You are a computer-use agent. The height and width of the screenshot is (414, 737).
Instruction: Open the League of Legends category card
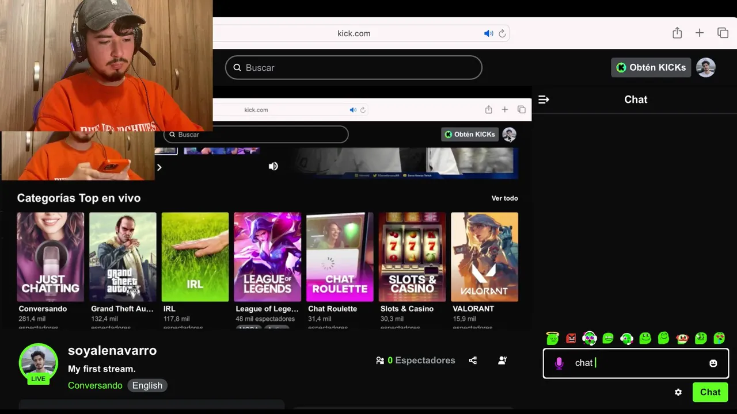[x=267, y=257]
